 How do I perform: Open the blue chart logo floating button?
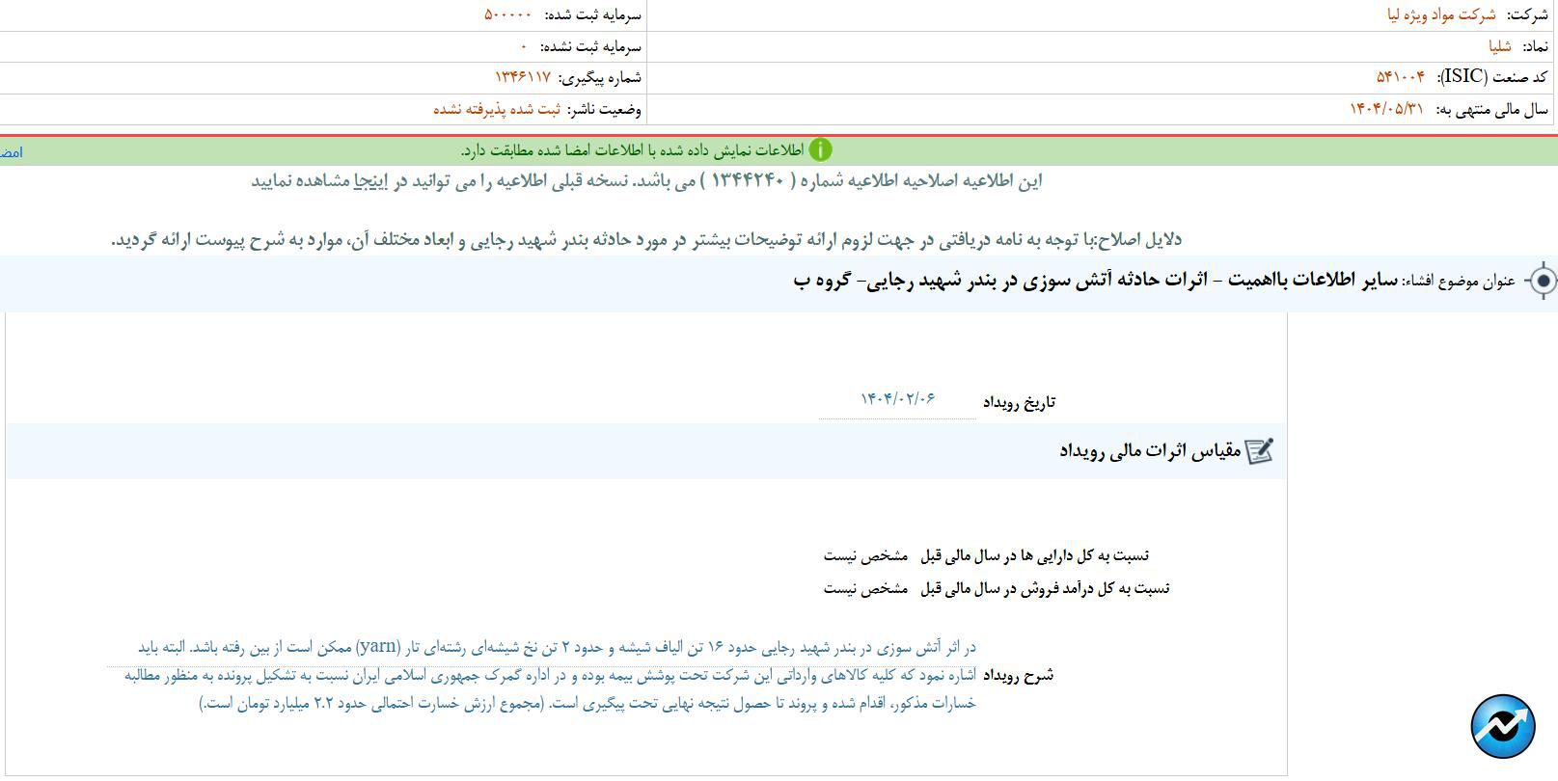click(1503, 726)
